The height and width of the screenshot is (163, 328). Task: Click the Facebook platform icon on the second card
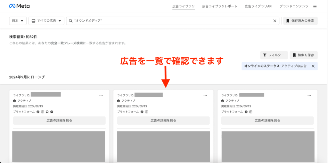142,112
